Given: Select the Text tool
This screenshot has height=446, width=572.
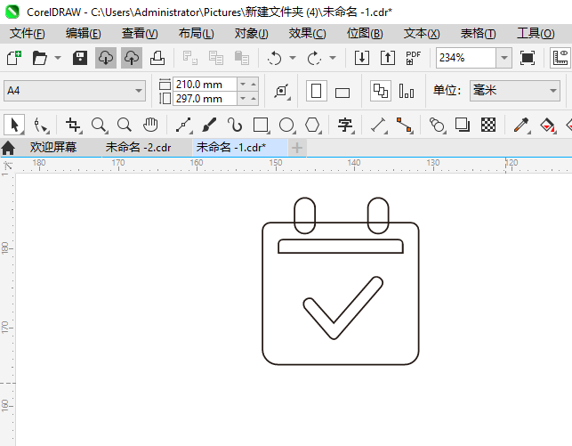Looking at the screenshot, I should (x=345, y=126).
